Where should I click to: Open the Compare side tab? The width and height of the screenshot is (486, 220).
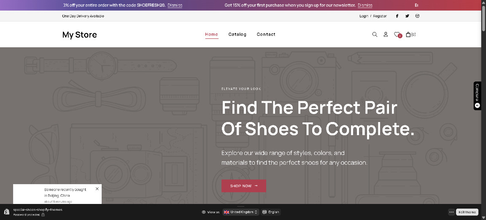477,96
